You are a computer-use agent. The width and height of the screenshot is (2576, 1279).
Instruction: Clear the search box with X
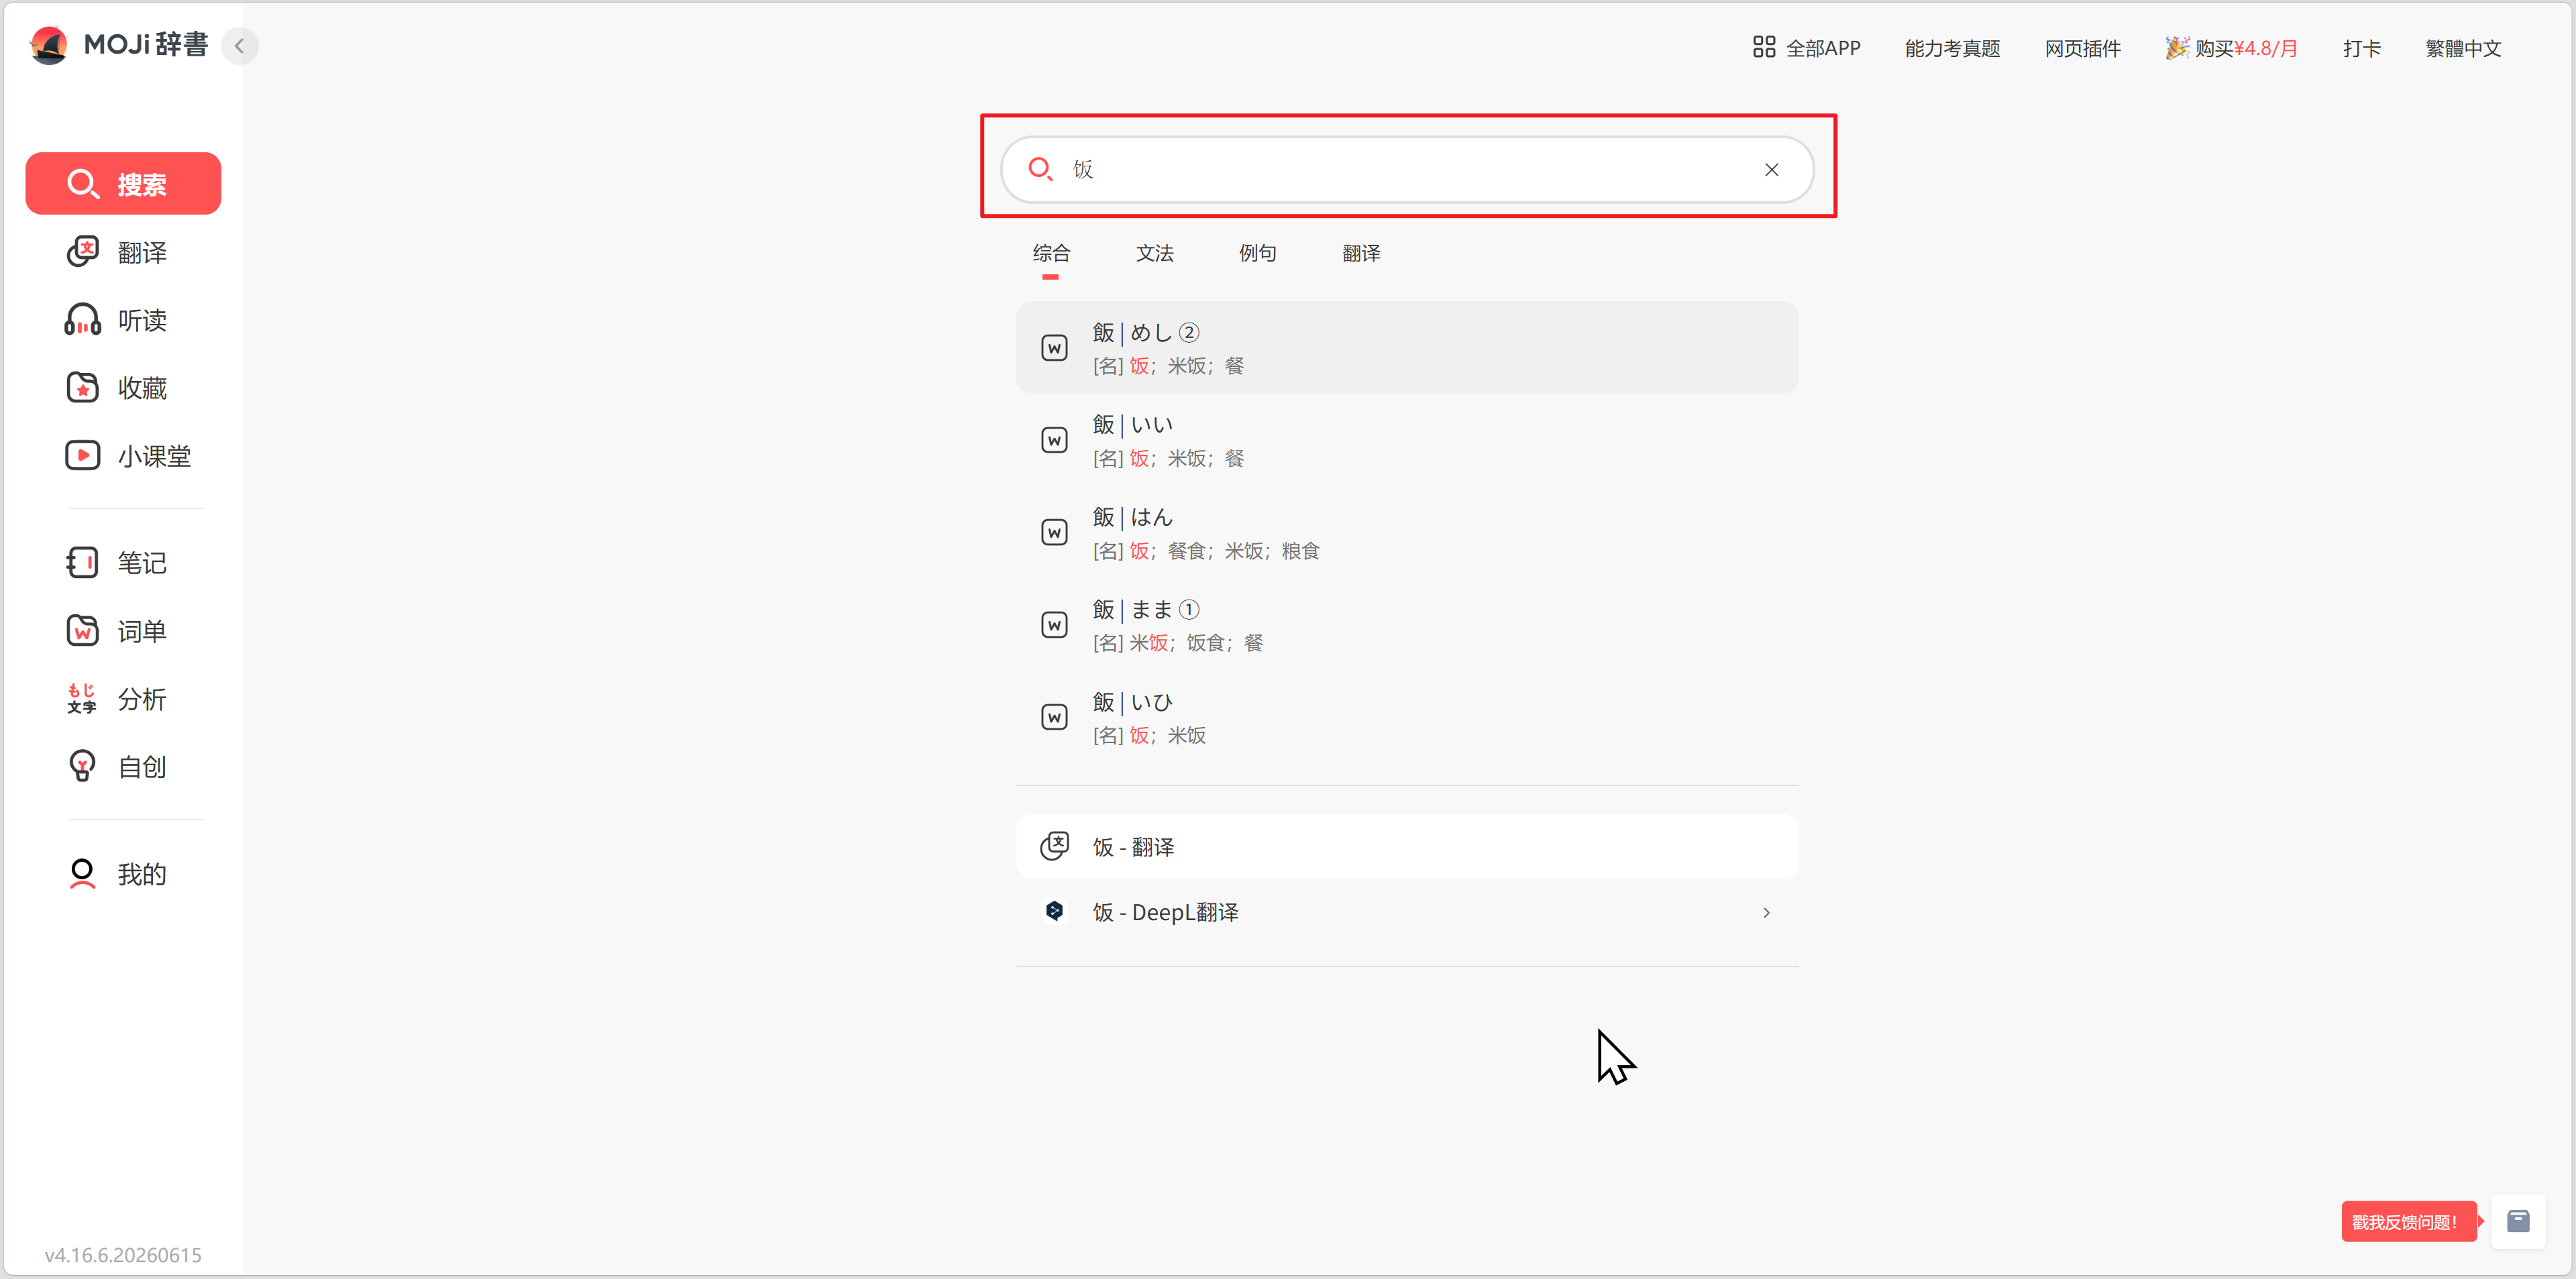pos(1771,170)
